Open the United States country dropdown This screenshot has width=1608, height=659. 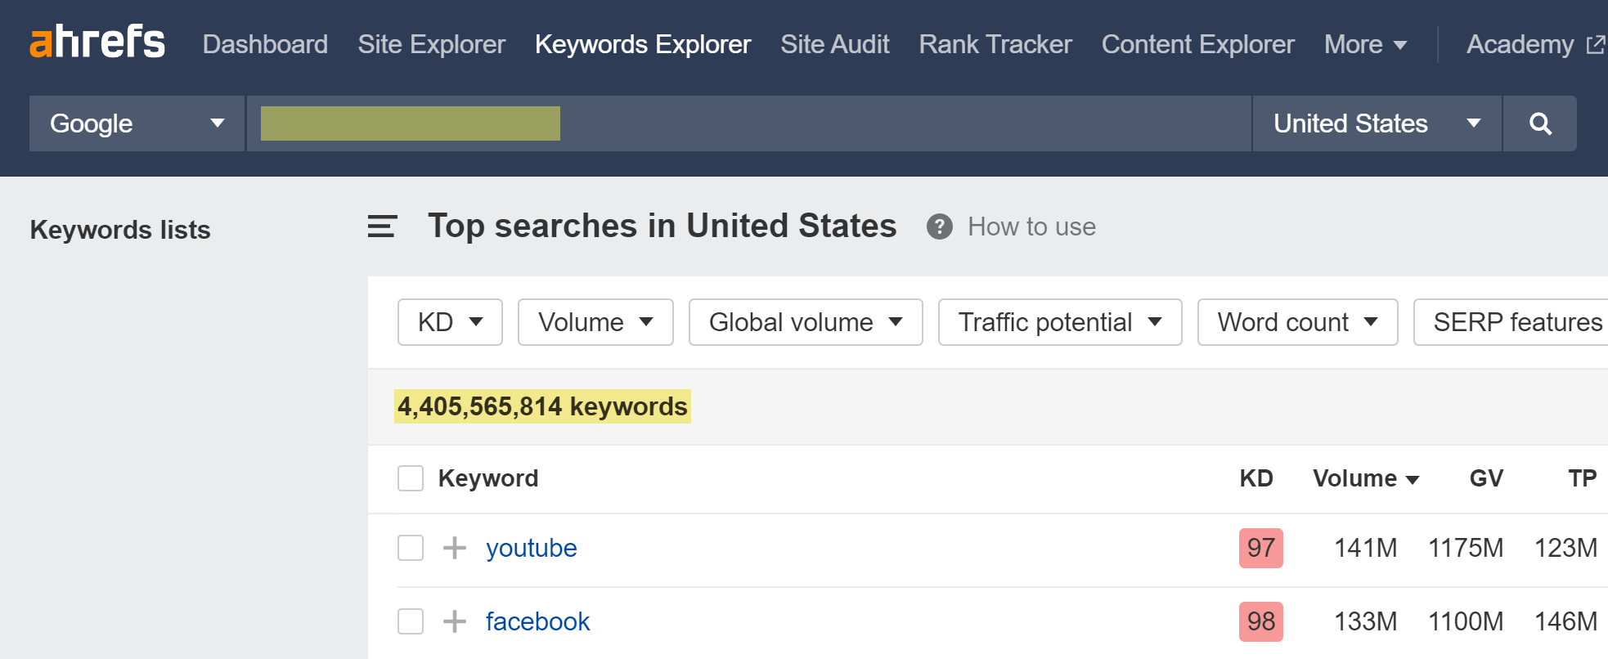point(1377,123)
